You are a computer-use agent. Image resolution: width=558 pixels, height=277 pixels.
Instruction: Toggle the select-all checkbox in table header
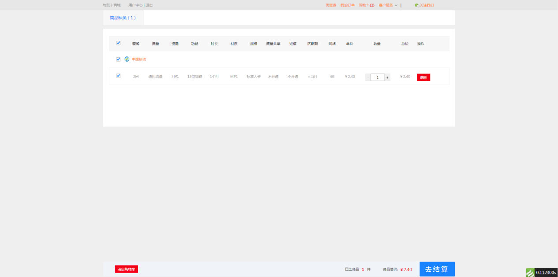(x=118, y=43)
